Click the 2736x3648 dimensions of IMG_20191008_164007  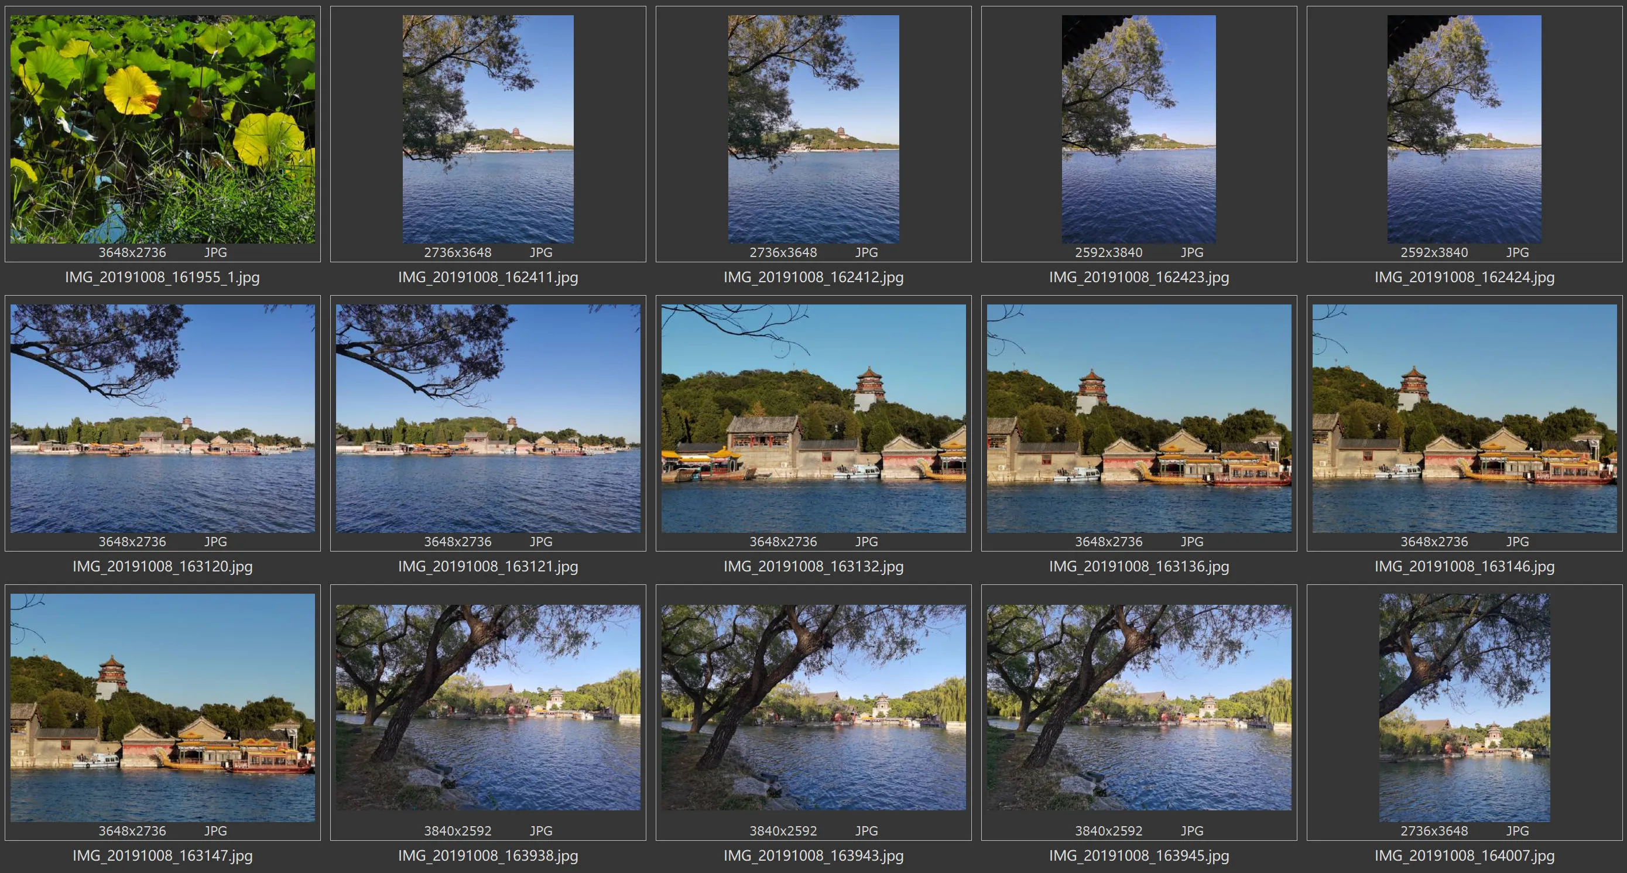click(1434, 831)
